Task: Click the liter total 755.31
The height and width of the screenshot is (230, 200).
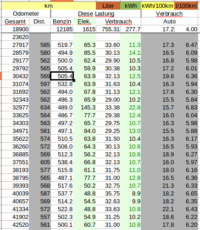Action: [x=108, y=29]
